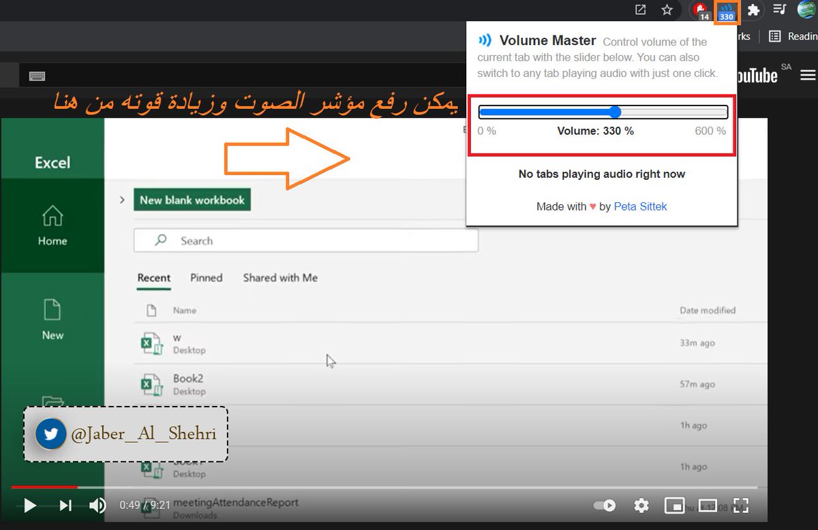Click the open-in-new-window icon in address bar

point(640,10)
